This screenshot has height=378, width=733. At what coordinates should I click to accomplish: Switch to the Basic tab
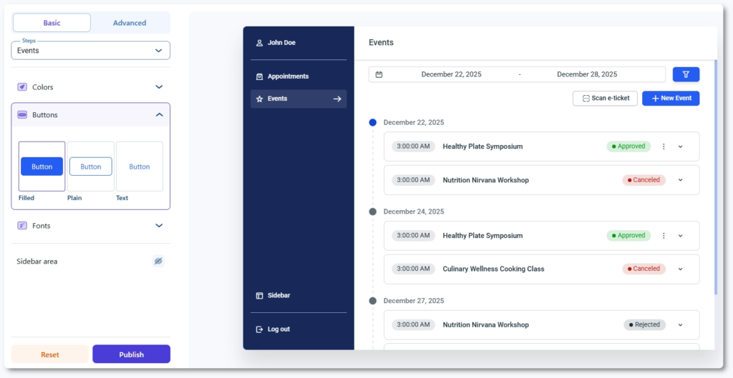point(52,23)
